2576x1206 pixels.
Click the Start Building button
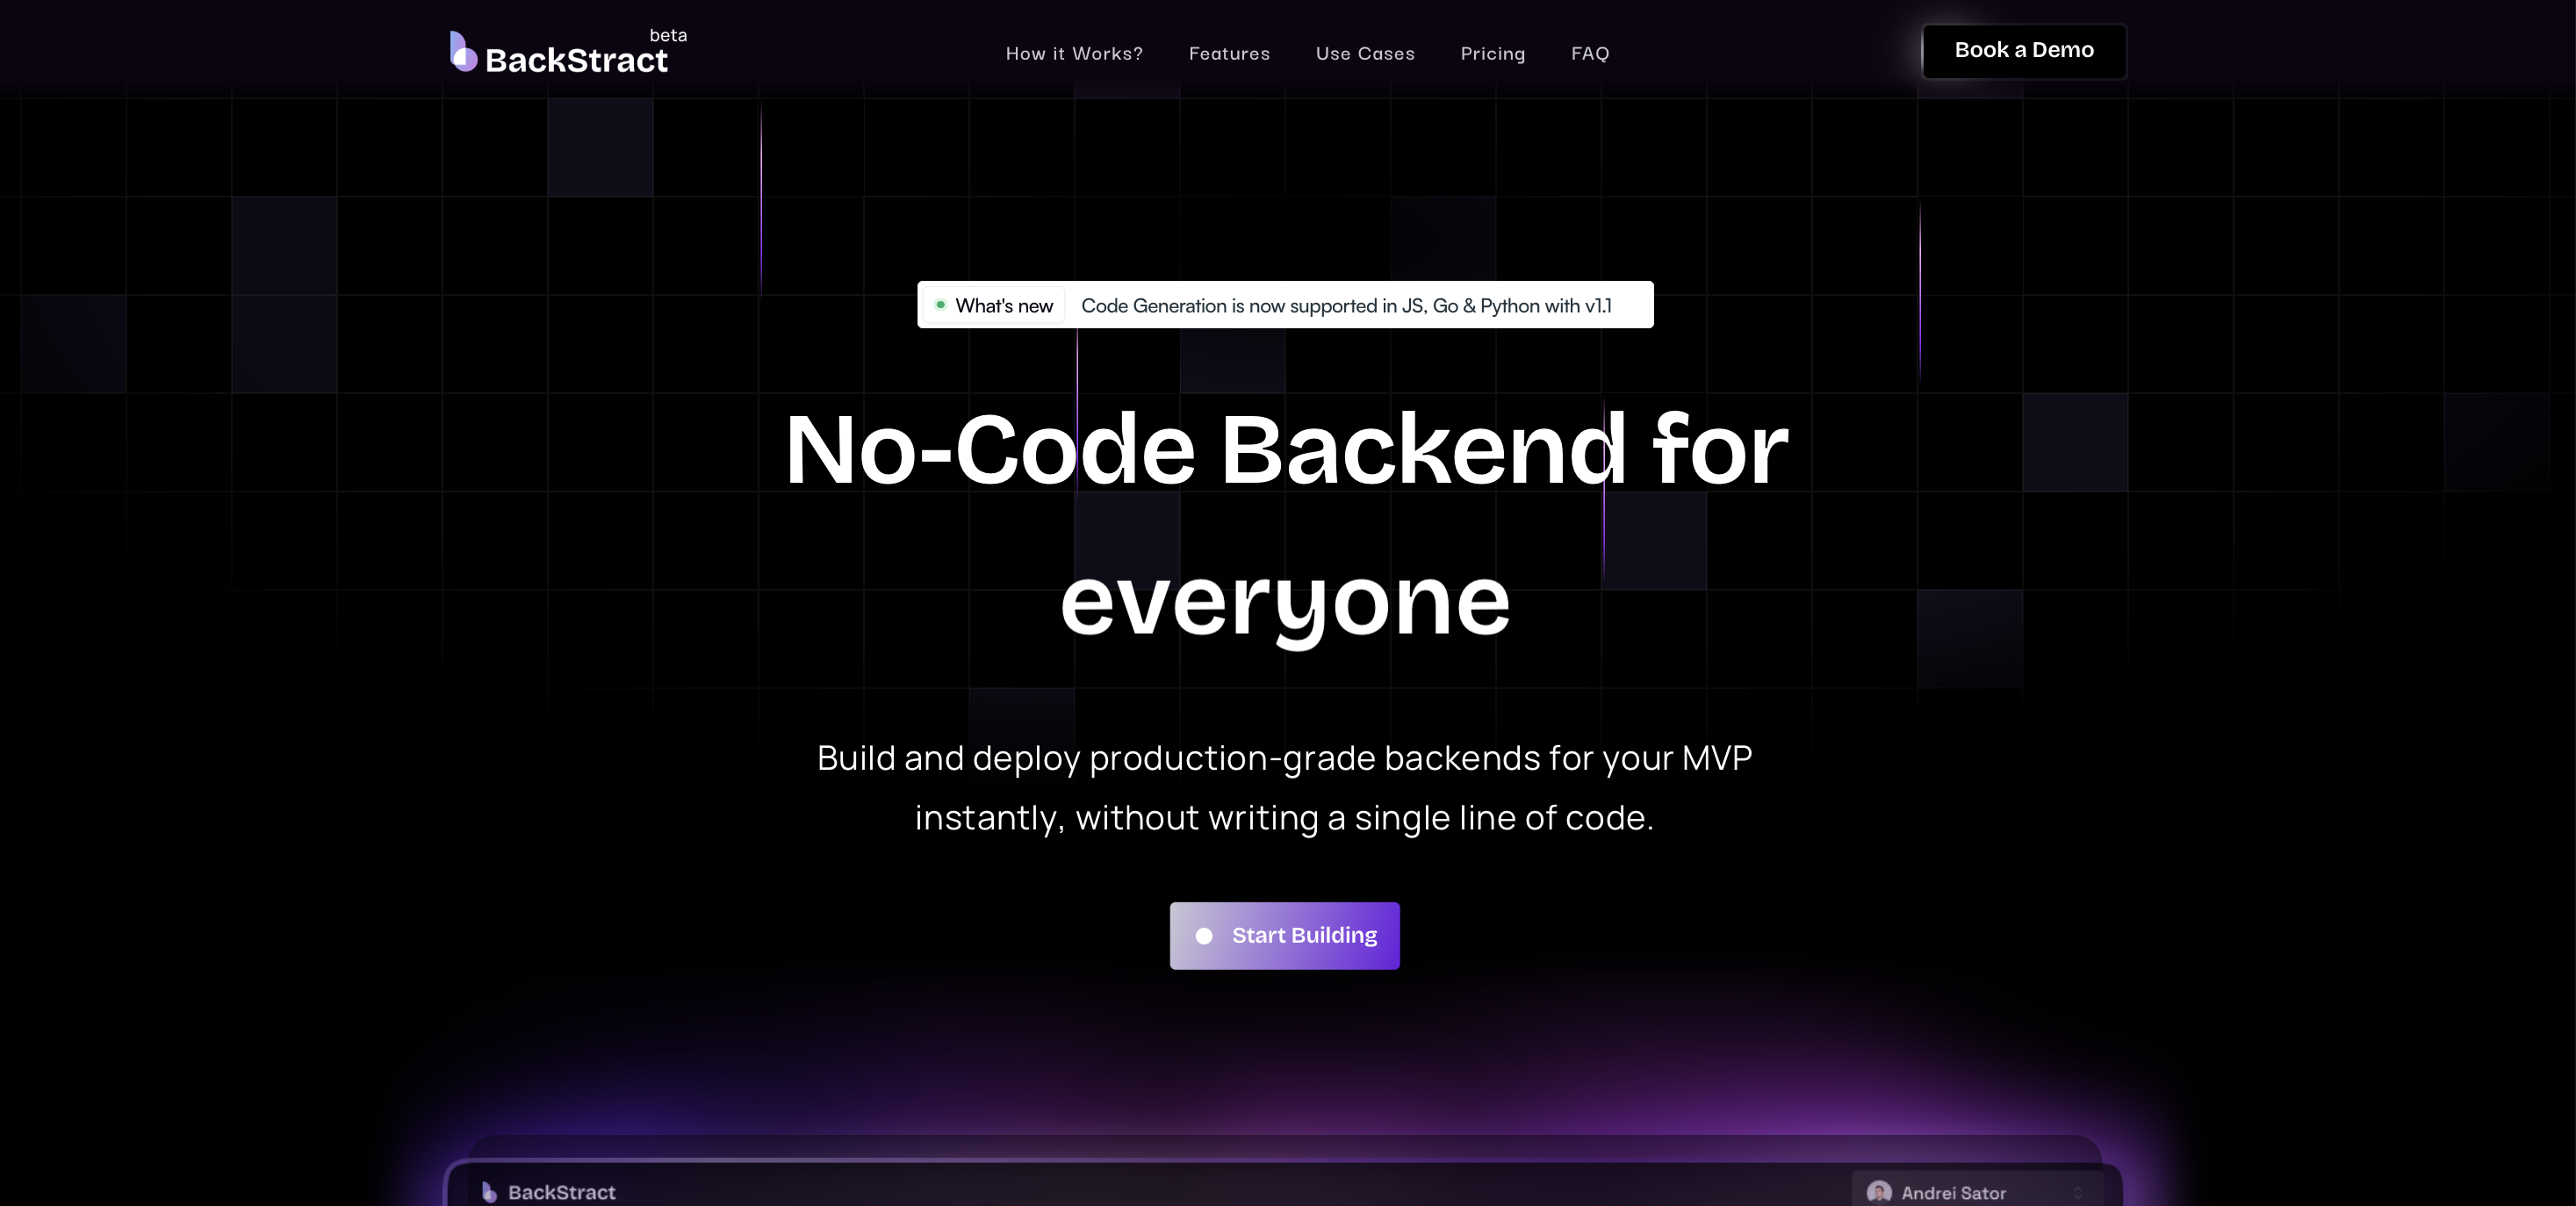point(1284,935)
